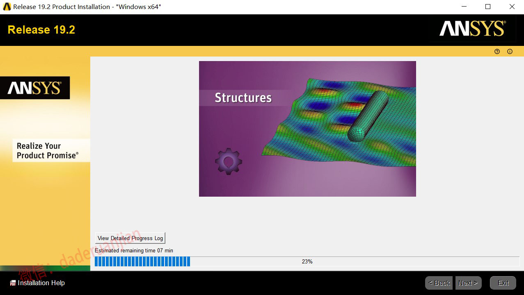The image size is (524, 295).
Task: Click the Back button
Action: tap(439, 283)
